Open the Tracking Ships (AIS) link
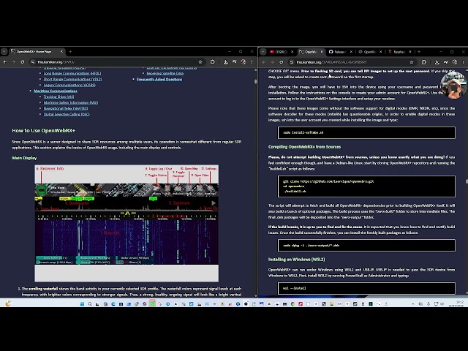Image resolution: width=468 pixels, height=351 pixels. 58,97
